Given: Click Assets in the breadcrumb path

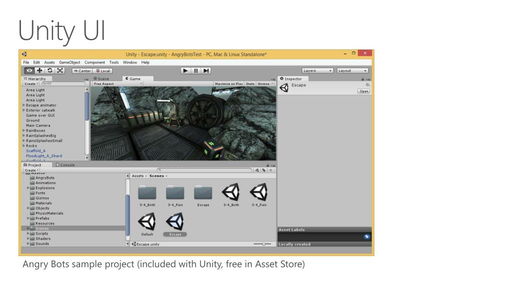Looking at the screenshot, I should [x=138, y=176].
